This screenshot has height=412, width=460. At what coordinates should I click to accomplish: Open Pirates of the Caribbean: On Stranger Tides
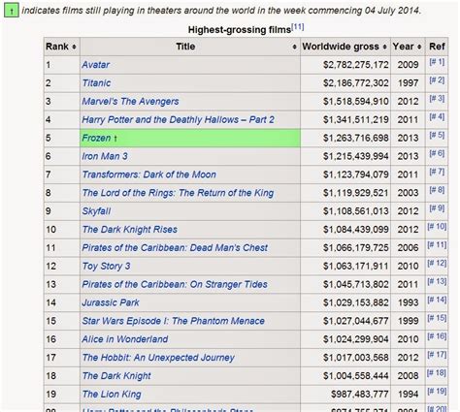tap(175, 284)
